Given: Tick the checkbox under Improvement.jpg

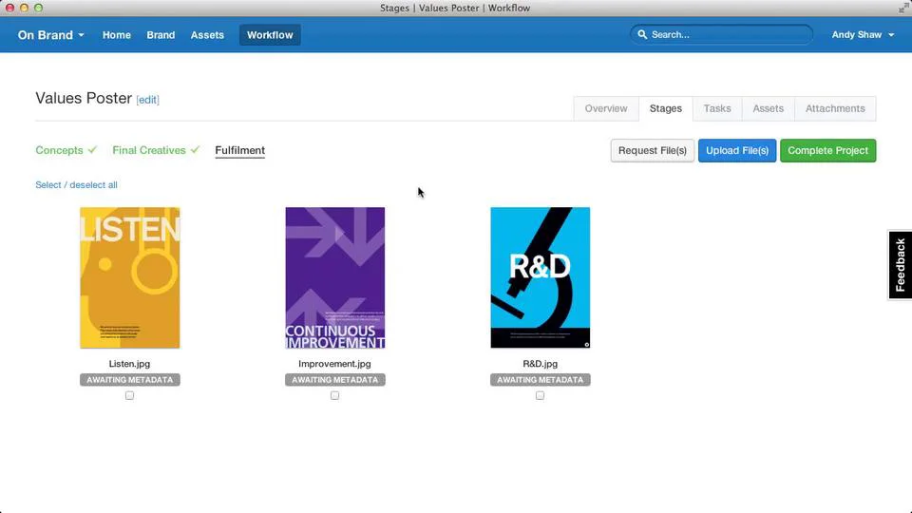Looking at the screenshot, I should [335, 395].
